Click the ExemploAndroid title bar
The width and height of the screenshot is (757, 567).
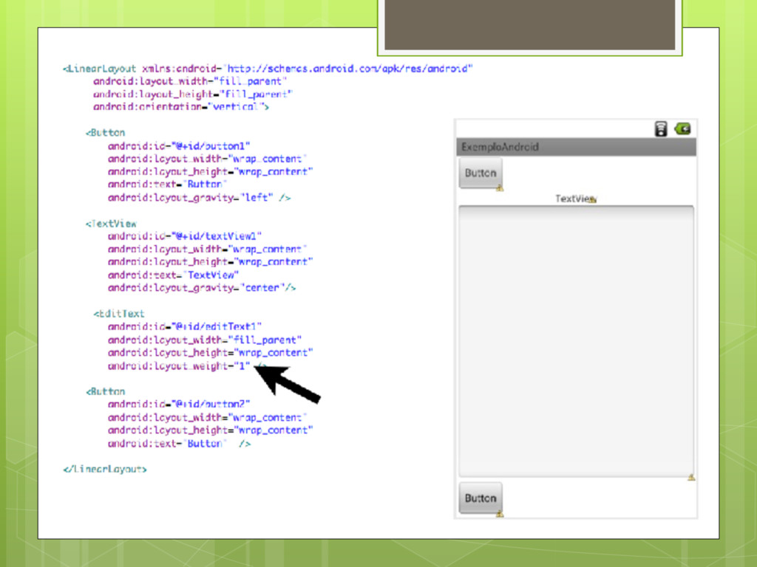pos(576,147)
